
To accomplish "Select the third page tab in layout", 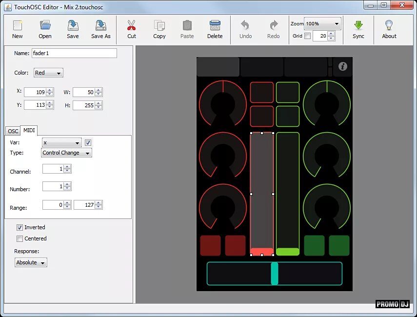I will tap(306, 67).
